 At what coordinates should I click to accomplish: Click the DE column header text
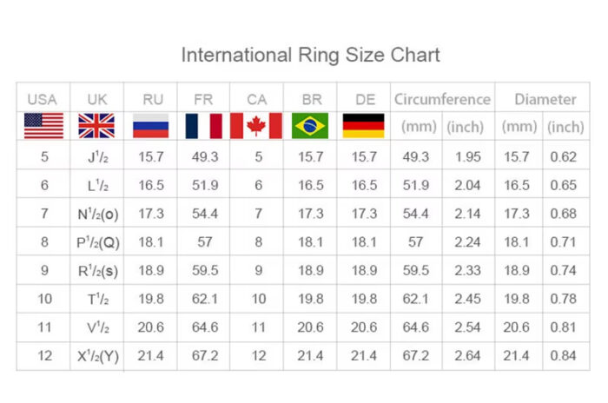[365, 100]
